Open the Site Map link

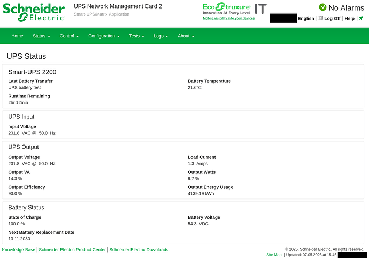(x=274, y=255)
